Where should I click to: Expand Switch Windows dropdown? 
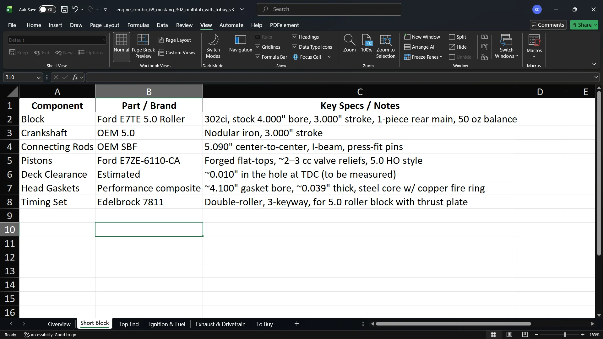click(x=517, y=56)
